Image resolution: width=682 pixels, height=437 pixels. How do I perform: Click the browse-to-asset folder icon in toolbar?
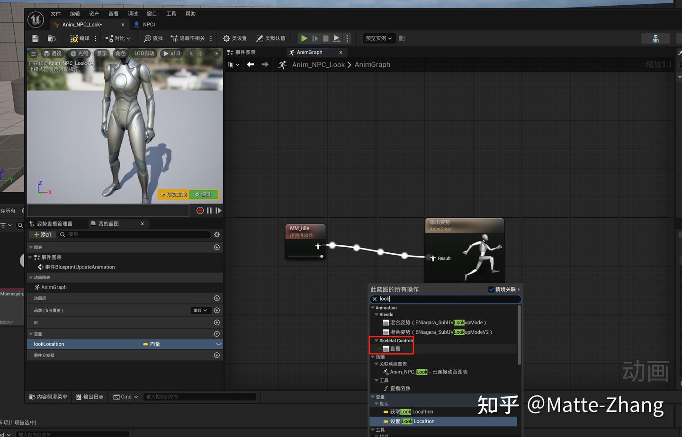[x=52, y=38]
